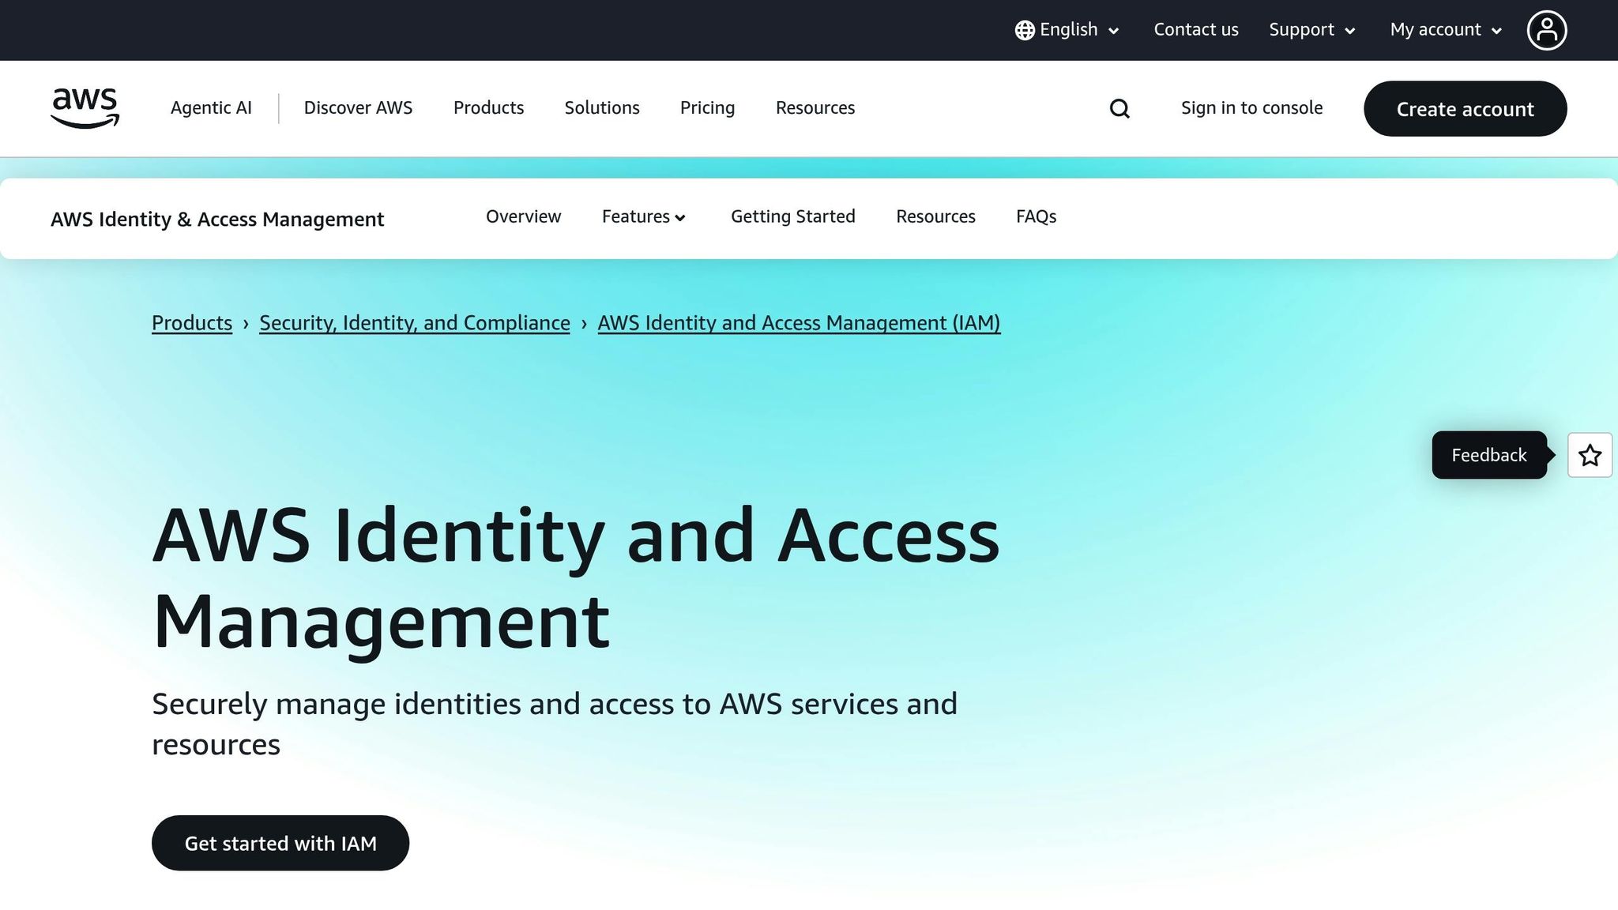This screenshot has width=1618, height=910.
Task: Open the Resources top nav menu
Action: tap(815, 108)
